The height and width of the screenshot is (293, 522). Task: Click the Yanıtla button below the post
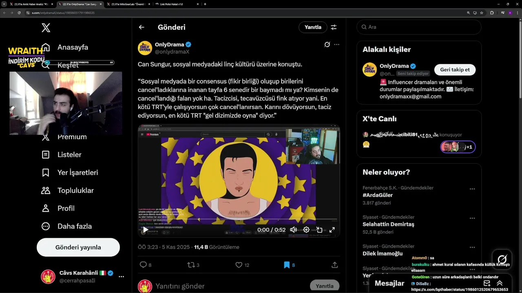coord(325,286)
